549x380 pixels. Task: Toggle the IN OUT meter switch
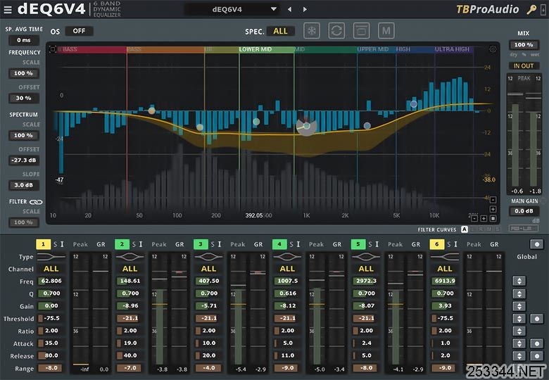pyautogui.click(x=524, y=65)
